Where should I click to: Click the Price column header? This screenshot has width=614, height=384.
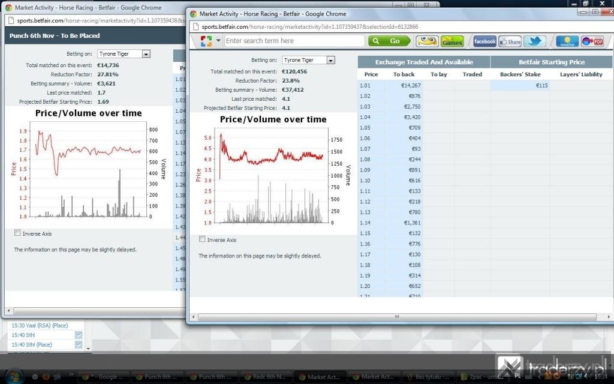tap(371, 74)
